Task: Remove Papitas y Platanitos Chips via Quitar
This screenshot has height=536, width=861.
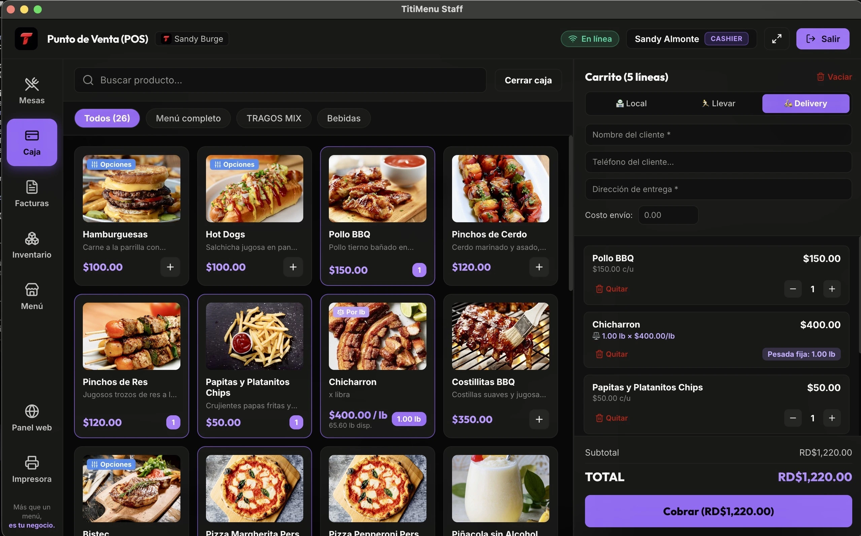Action: click(x=612, y=418)
